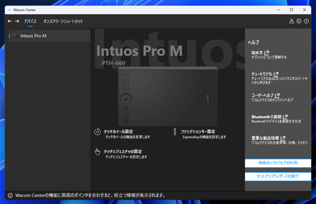This screenshot has width=316, height=204.
Task: Open the help question mark icon
Action: pos(306,21)
